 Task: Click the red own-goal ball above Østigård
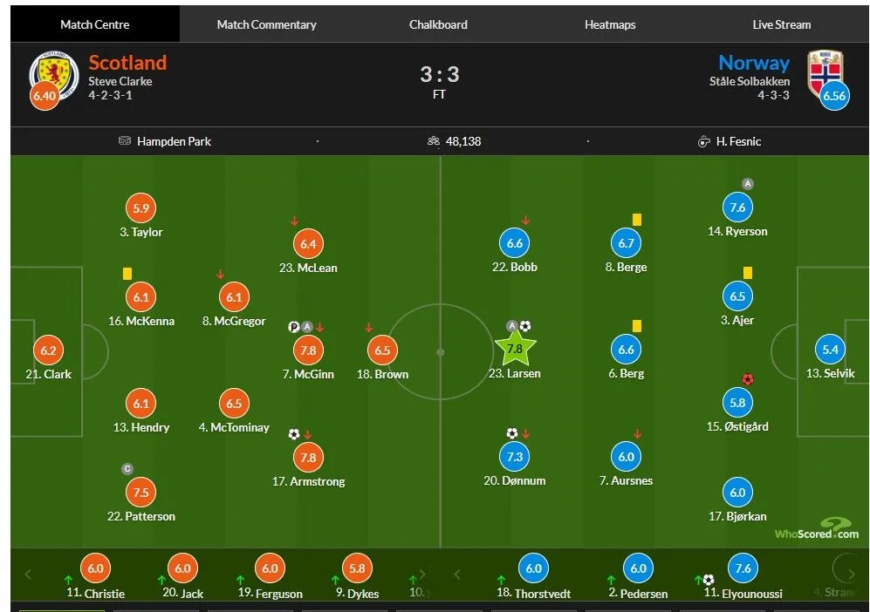(x=747, y=379)
